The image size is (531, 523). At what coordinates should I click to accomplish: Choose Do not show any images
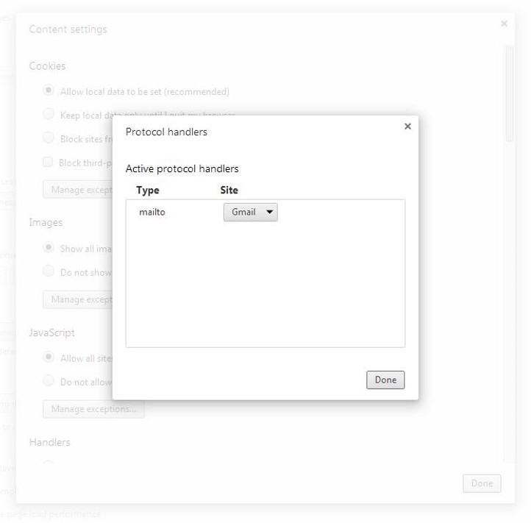click(x=49, y=271)
